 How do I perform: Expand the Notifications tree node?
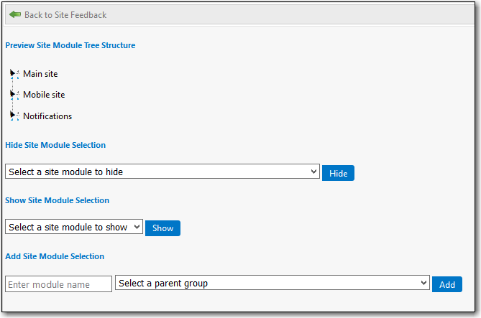coord(13,115)
